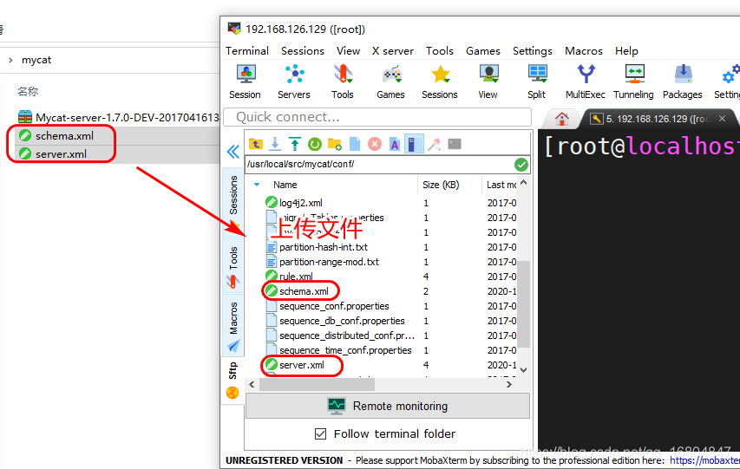Click the upload files green arrow icon
The height and width of the screenshot is (469, 740).
click(x=295, y=144)
